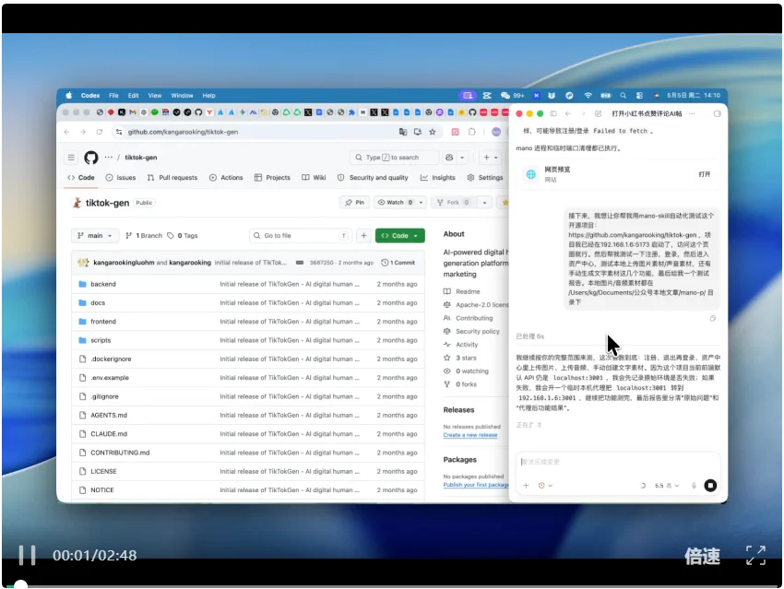Open the Insights tab
Screen dimensions: 784x589
click(437, 177)
